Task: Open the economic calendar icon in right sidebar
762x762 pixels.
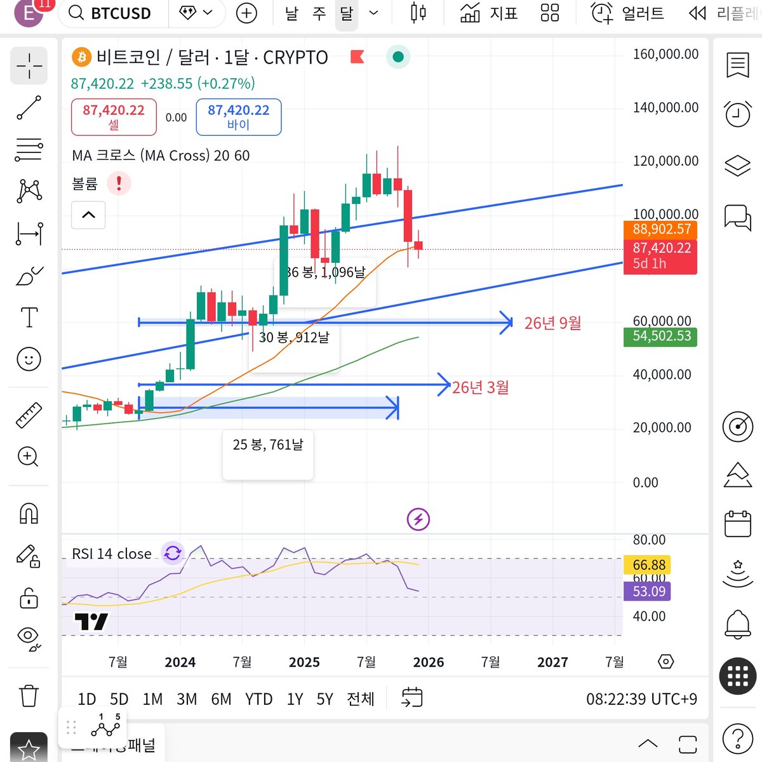Action: (737, 524)
